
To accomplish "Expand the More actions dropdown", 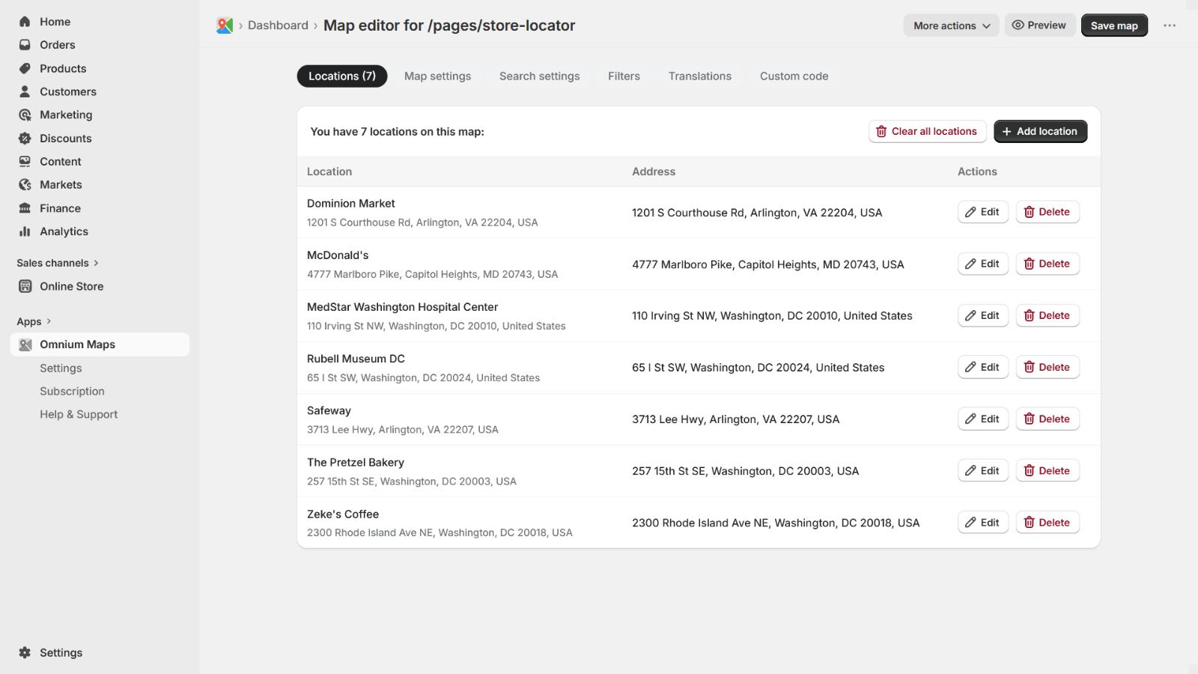I will tap(951, 25).
